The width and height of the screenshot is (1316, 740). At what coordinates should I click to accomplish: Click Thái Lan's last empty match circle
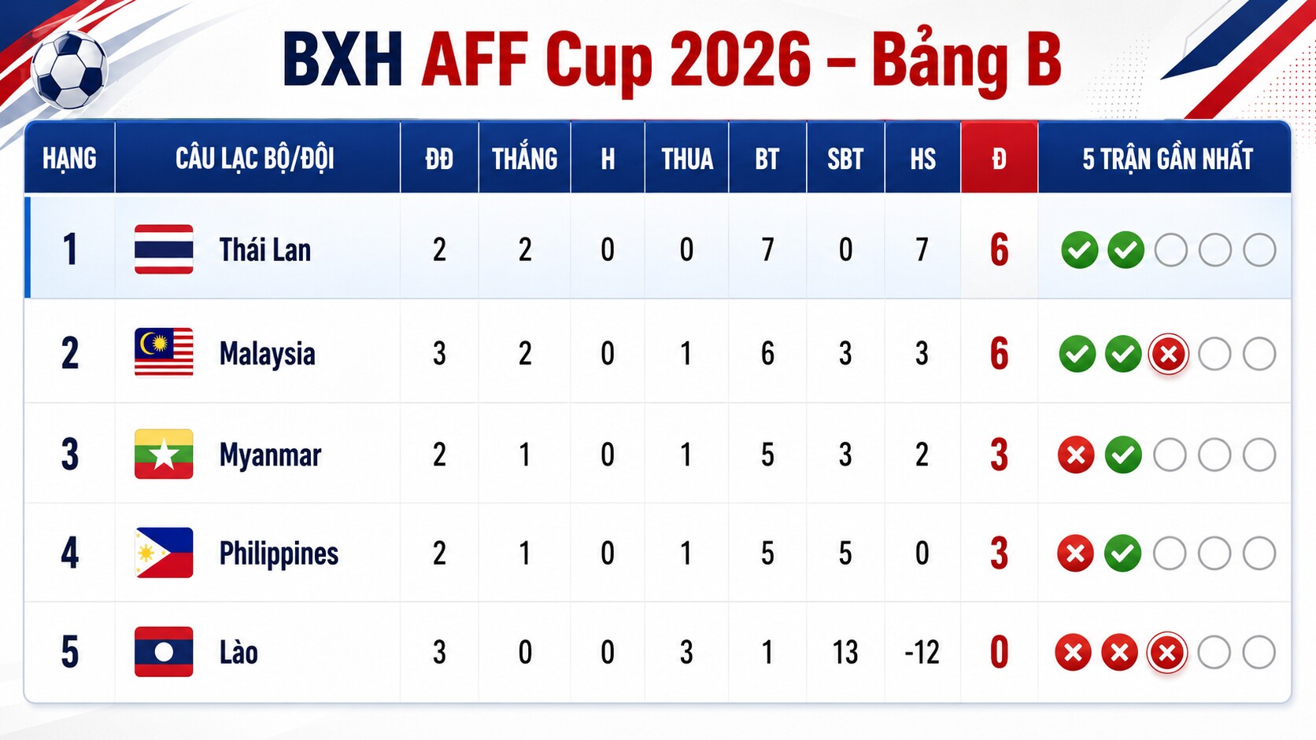[1259, 250]
